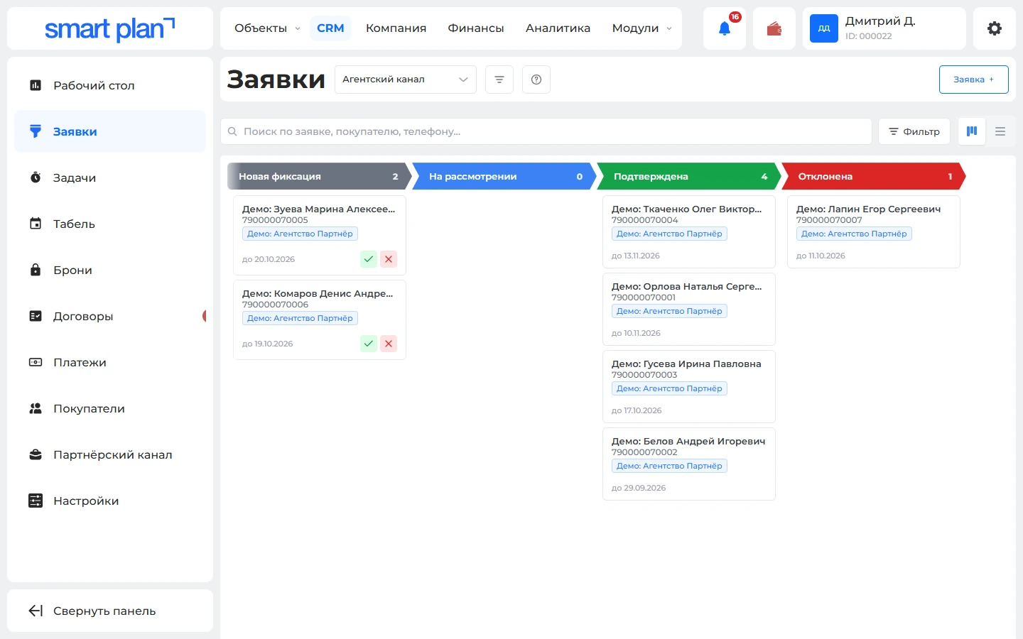The height and width of the screenshot is (639, 1023).
Task: Click the Платежи money icon
Action: (36, 362)
